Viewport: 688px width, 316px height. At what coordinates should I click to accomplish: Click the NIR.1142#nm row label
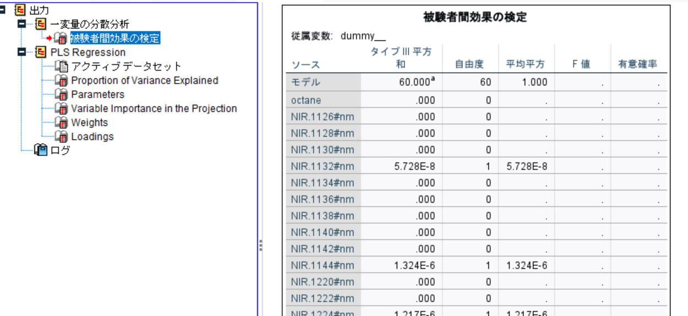click(x=324, y=249)
